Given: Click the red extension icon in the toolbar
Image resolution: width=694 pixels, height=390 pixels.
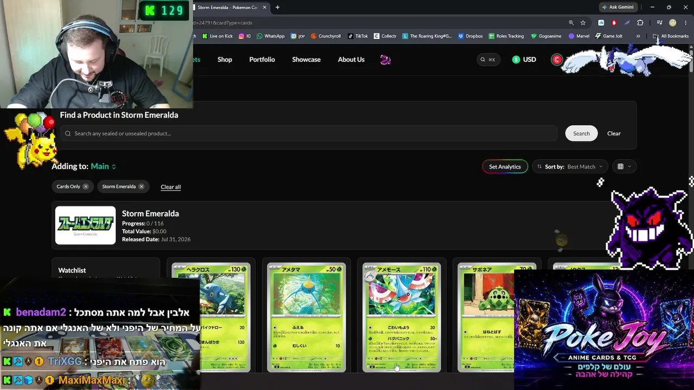Looking at the screenshot, I should 614,23.
